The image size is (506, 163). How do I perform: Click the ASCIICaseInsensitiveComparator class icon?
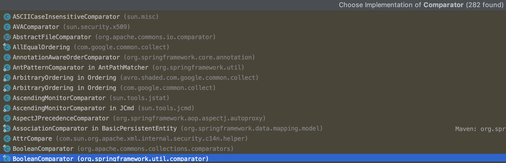coord(7,17)
